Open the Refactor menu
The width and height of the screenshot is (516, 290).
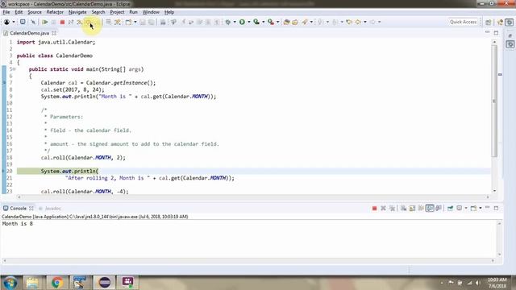(55, 12)
